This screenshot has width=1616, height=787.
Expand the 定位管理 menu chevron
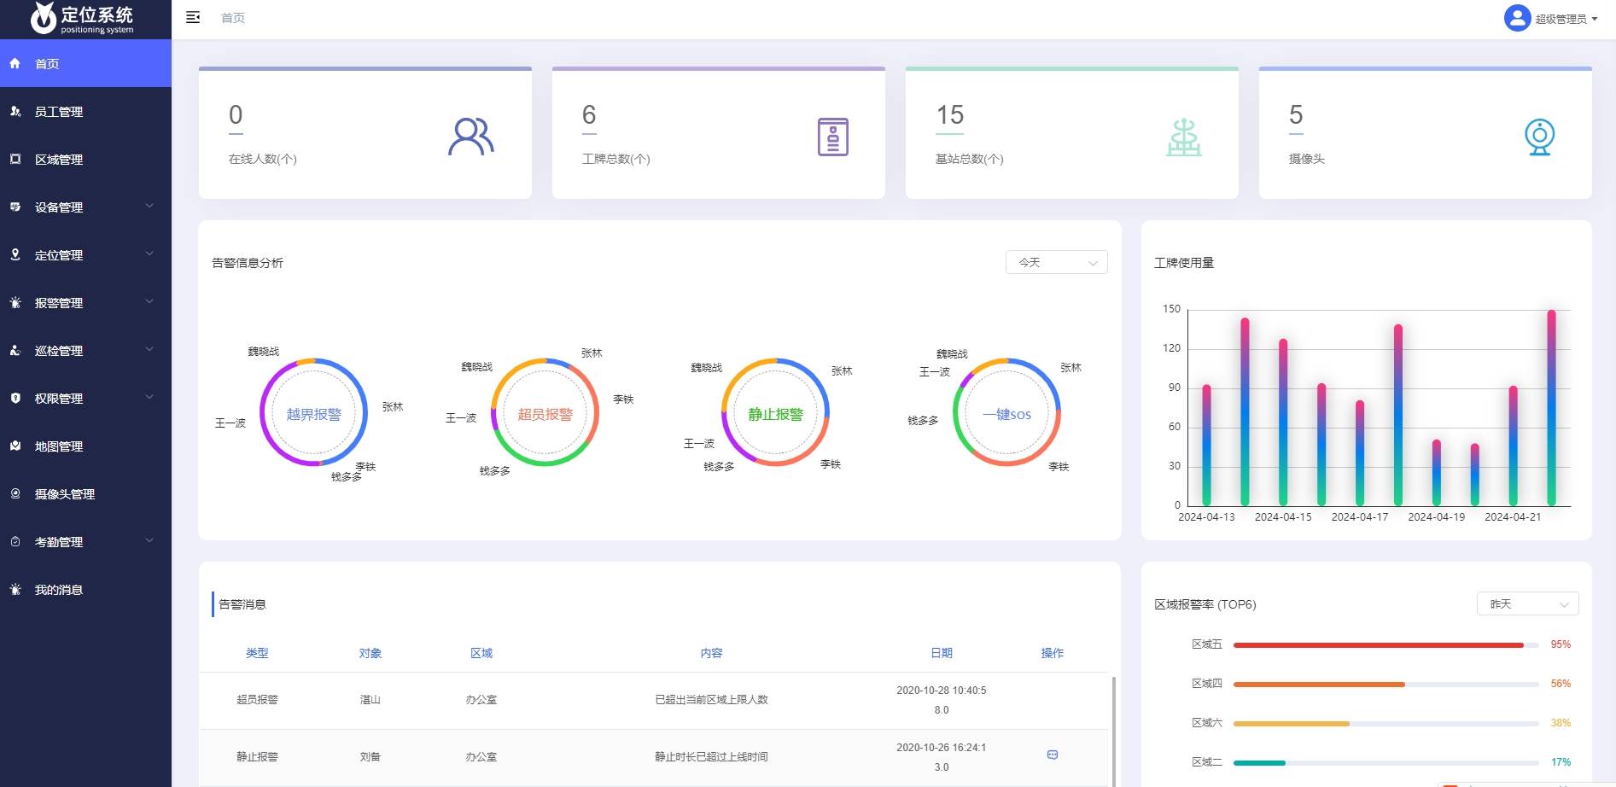pyautogui.click(x=149, y=254)
